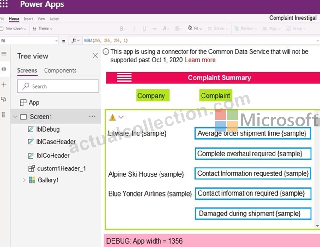Click the Insert plus icon in sidebar
The width and height of the screenshot is (320, 247).
[4, 84]
